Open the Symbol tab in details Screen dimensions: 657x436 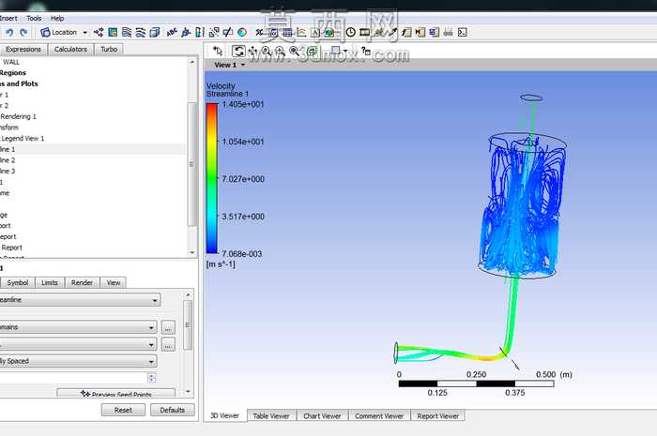(18, 282)
